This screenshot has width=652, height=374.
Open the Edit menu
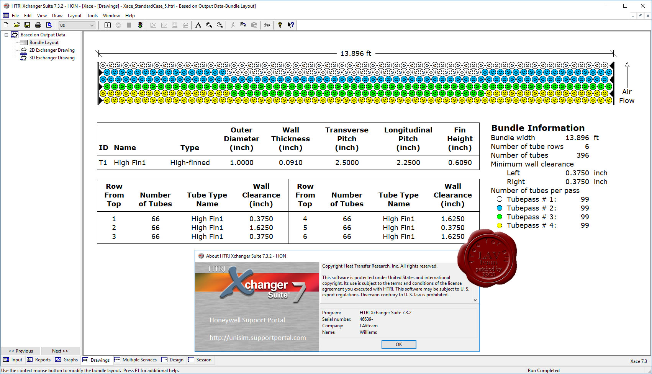28,16
